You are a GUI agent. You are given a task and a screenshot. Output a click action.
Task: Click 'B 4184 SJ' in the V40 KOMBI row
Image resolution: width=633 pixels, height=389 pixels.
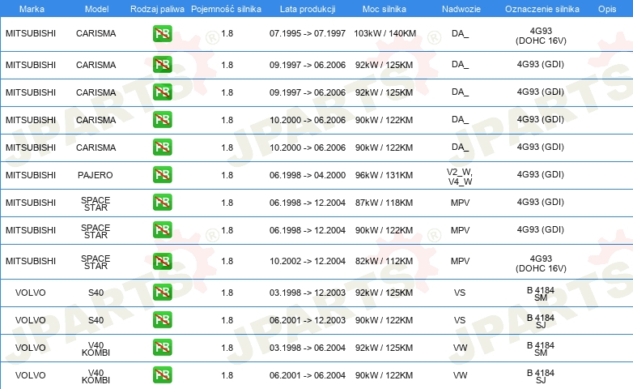pyautogui.click(x=541, y=377)
